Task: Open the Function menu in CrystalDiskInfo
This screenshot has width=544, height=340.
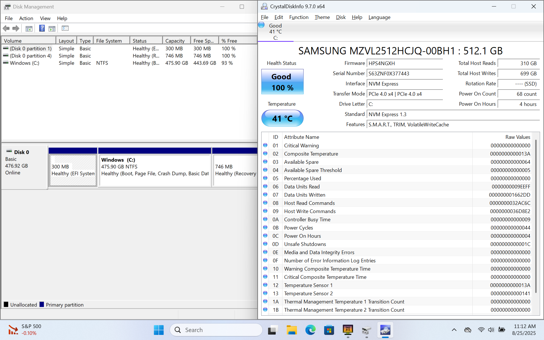Action: [299, 17]
